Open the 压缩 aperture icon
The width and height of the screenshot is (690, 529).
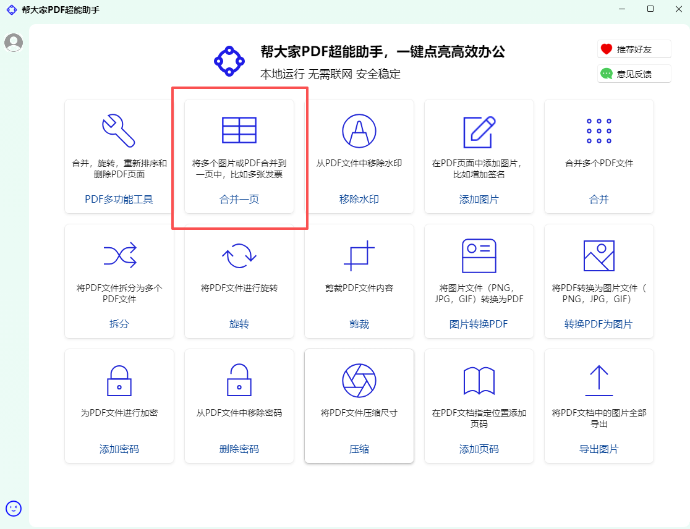359,380
